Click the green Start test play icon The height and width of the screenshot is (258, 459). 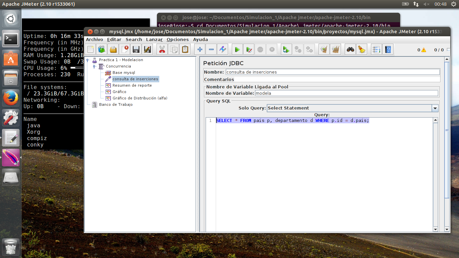point(237,50)
